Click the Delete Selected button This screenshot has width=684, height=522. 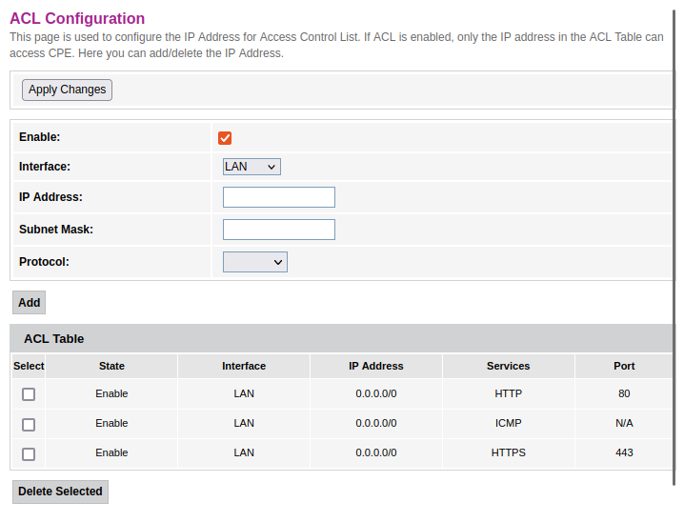(60, 492)
